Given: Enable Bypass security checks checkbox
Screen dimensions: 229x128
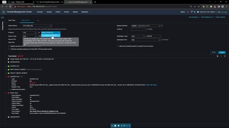Looking at the screenshot, I should pos(9,46).
